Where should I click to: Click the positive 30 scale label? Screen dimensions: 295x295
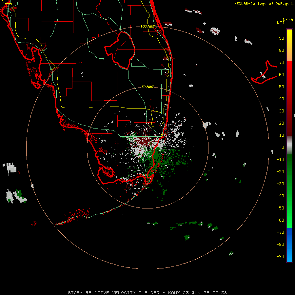(282, 111)
